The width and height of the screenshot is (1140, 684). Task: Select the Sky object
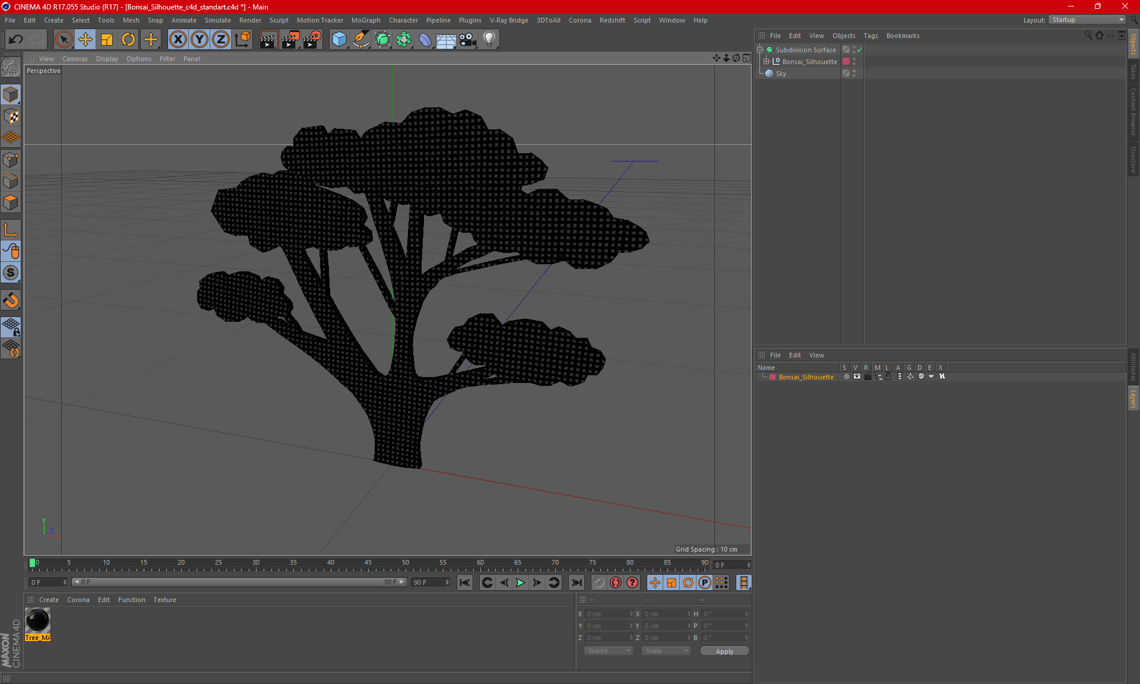tap(781, 74)
